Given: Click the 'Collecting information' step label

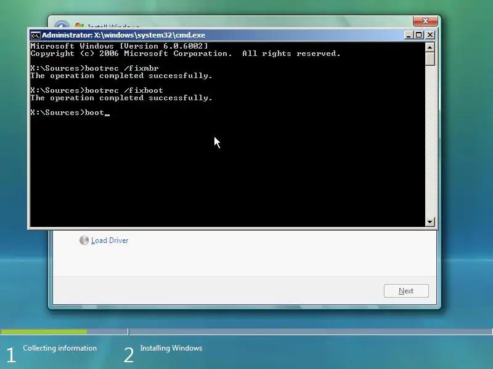Looking at the screenshot, I should coord(60,348).
